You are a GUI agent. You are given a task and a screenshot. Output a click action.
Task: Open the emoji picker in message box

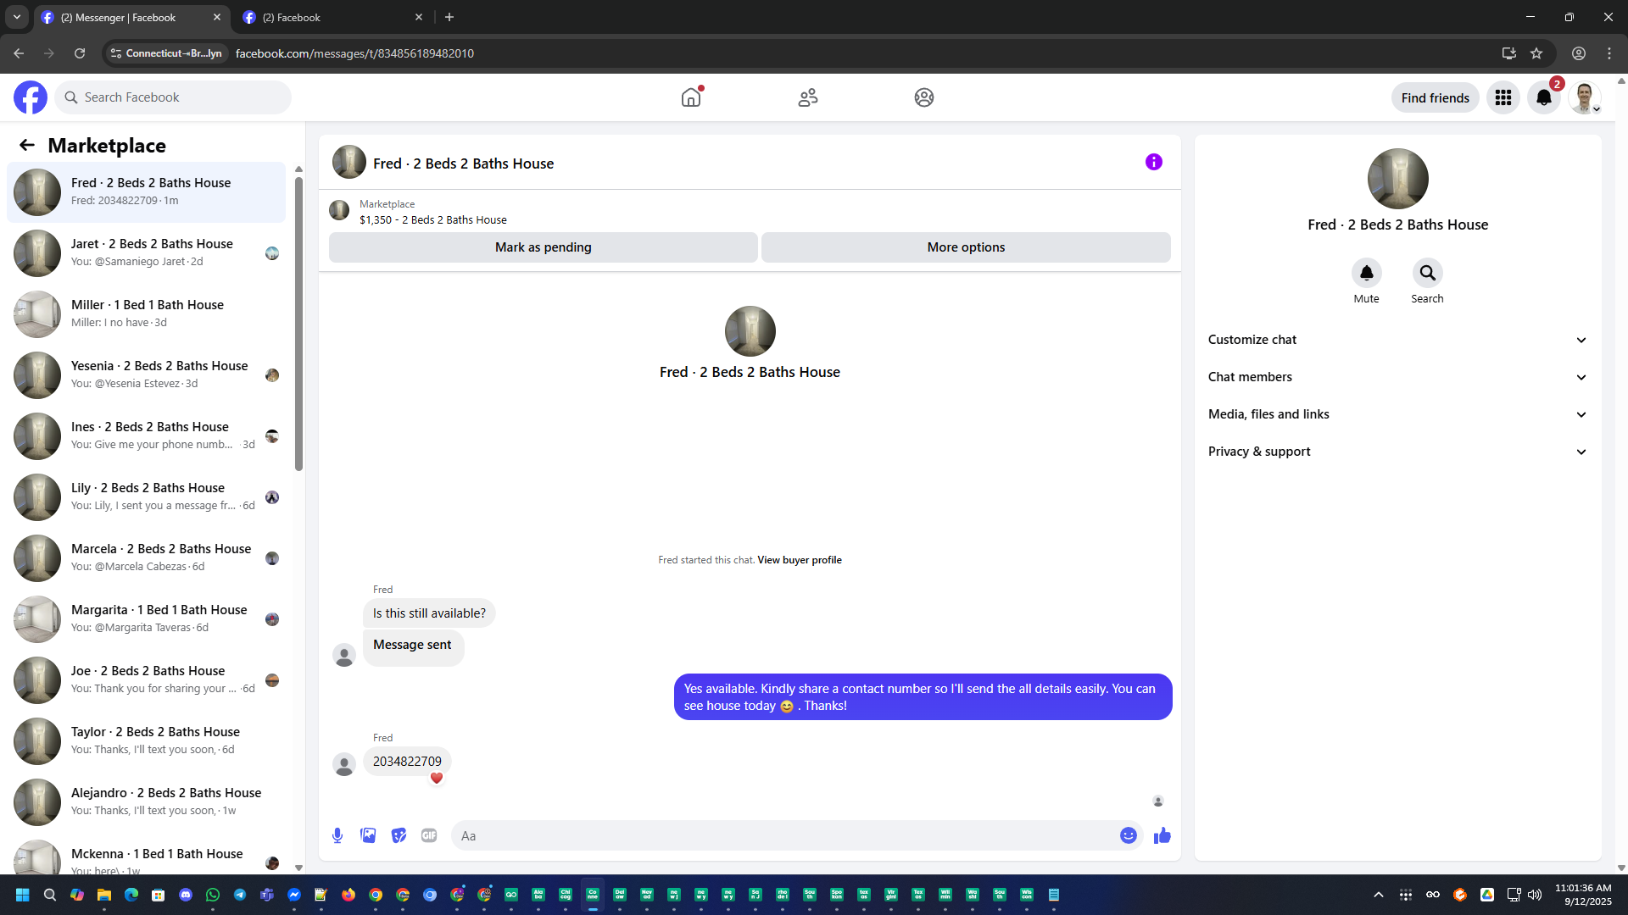tap(1128, 835)
